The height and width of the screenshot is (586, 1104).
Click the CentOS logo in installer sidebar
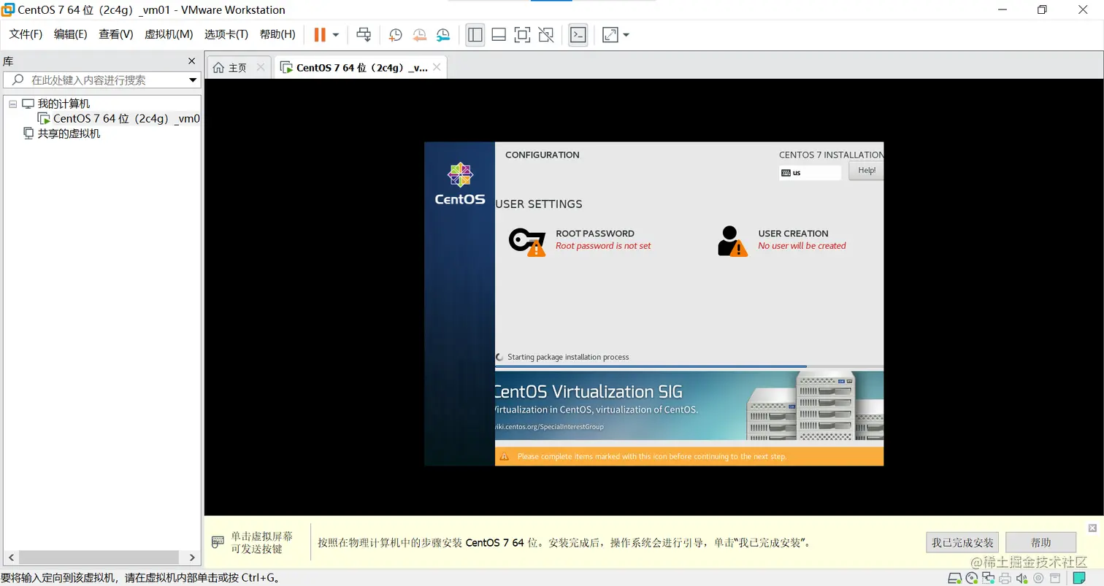460,183
